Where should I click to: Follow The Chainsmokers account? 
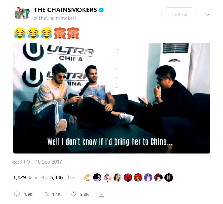pyautogui.click(x=180, y=15)
